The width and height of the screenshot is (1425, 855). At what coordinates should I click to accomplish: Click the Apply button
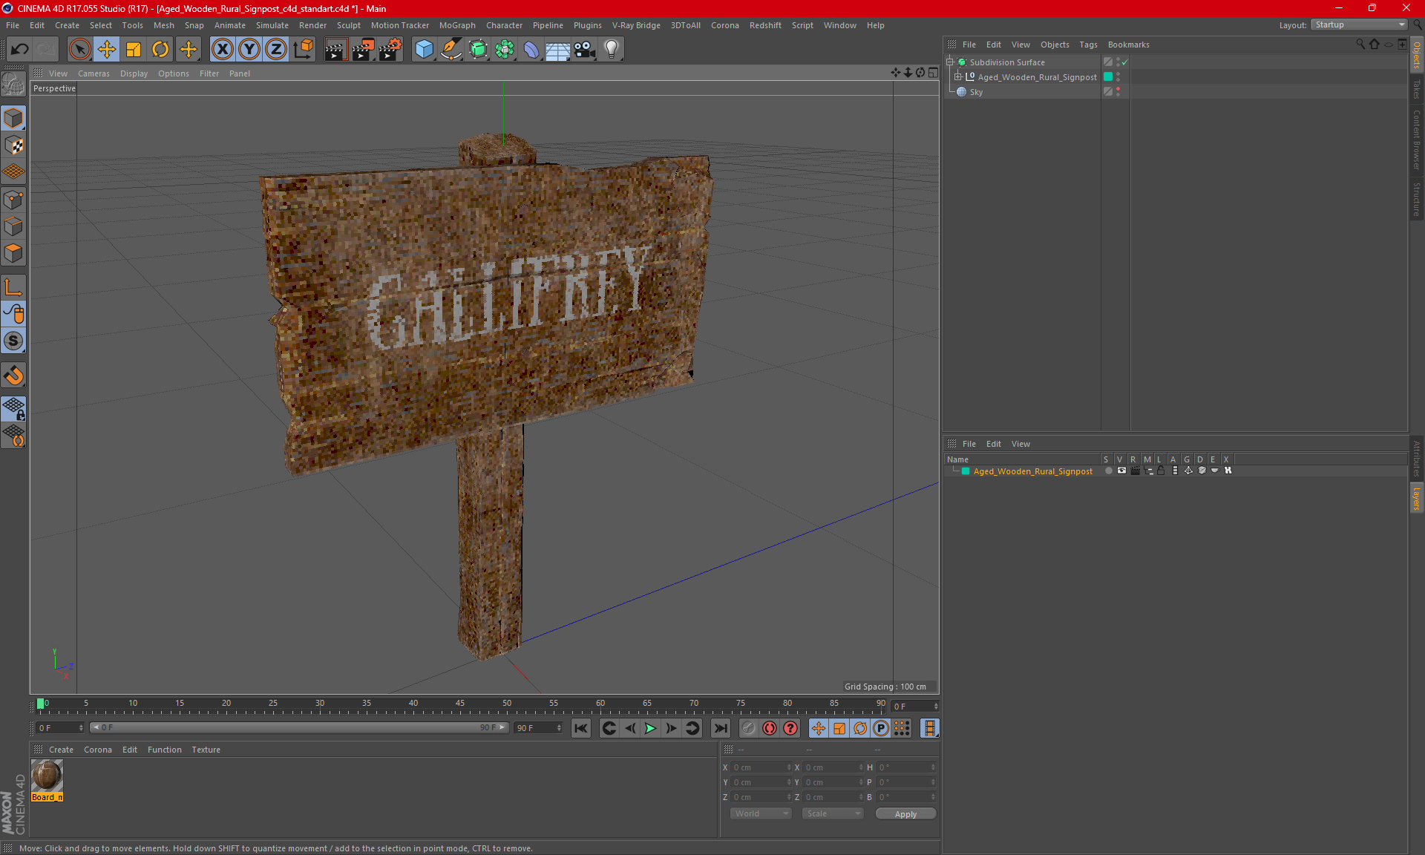[x=905, y=814]
